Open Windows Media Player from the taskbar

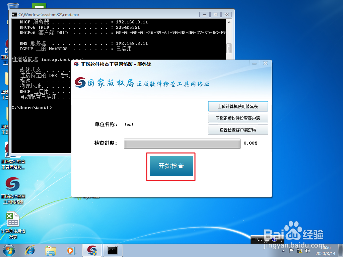click(71, 250)
